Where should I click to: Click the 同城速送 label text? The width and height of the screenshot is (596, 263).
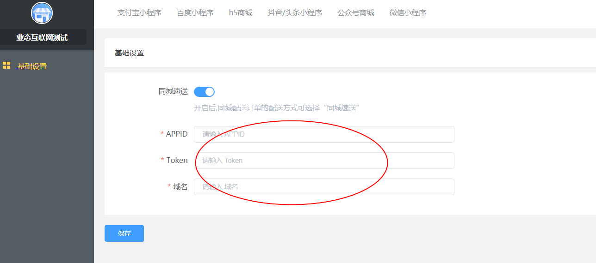coord(173,91)
